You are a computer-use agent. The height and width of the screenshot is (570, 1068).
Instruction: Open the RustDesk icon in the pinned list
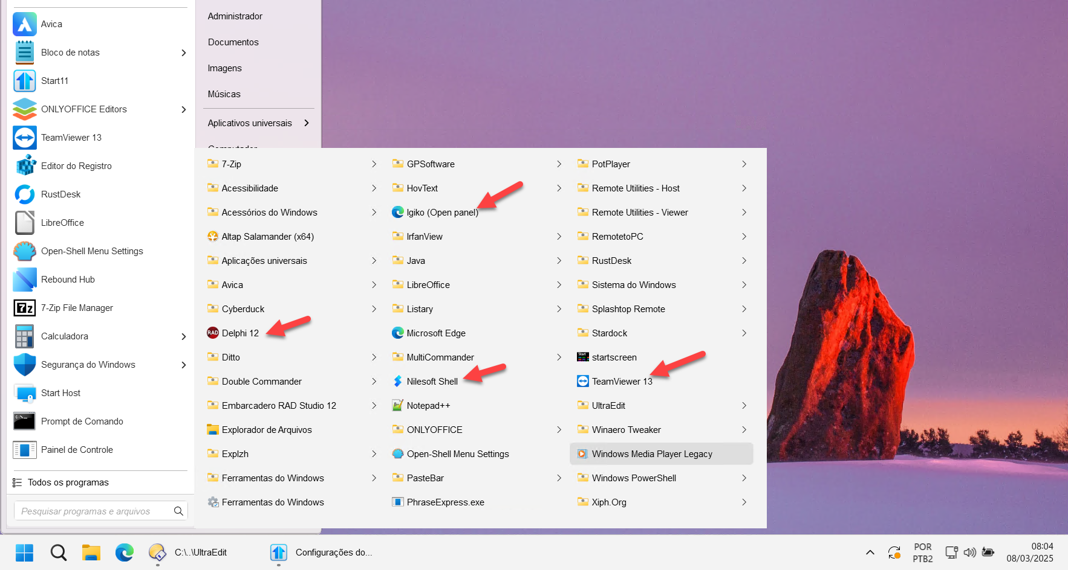(x=25, y=194)
